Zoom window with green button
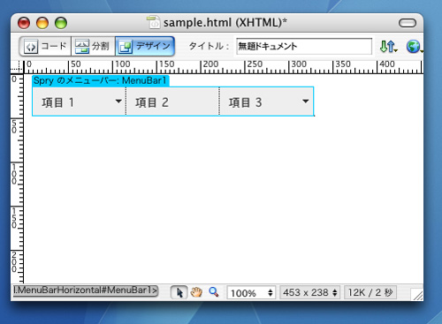442x324 pixels. pyautogui.click(x=61, y=23)
